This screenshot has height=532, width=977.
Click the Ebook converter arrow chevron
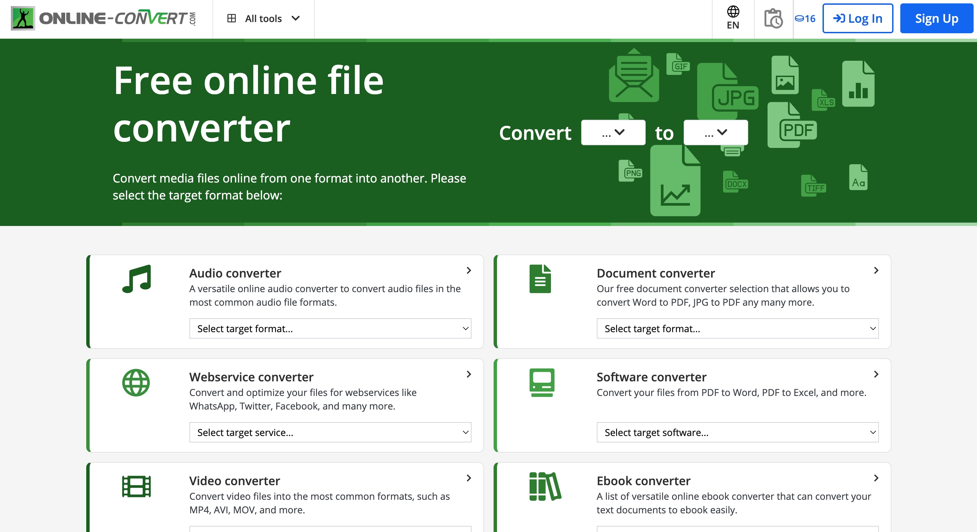[x=876, y=478]
